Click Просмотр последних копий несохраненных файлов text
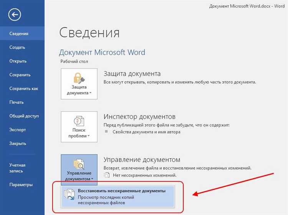 [106, 200]
